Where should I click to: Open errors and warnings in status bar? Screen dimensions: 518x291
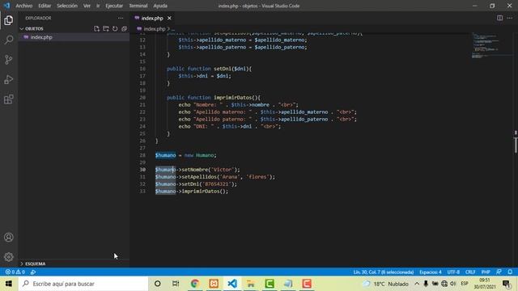(15, 272)
